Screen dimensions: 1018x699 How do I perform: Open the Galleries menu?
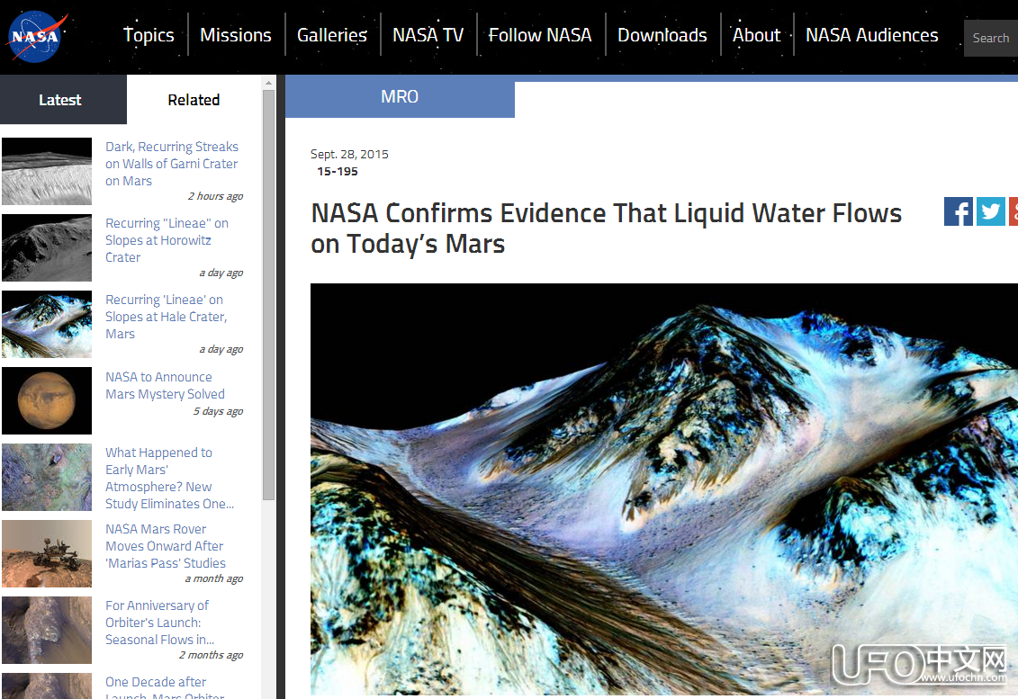332,35
